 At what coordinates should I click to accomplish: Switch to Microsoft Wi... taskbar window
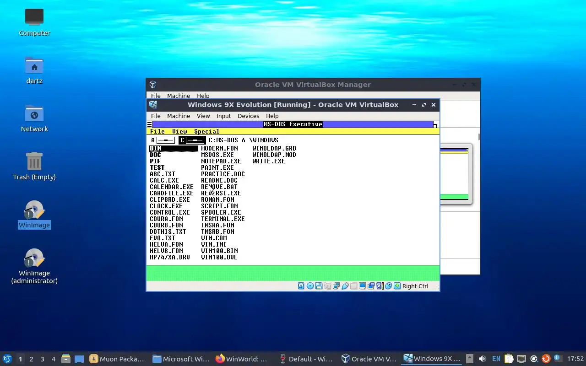pyautogui.click(x=180, y=359)
